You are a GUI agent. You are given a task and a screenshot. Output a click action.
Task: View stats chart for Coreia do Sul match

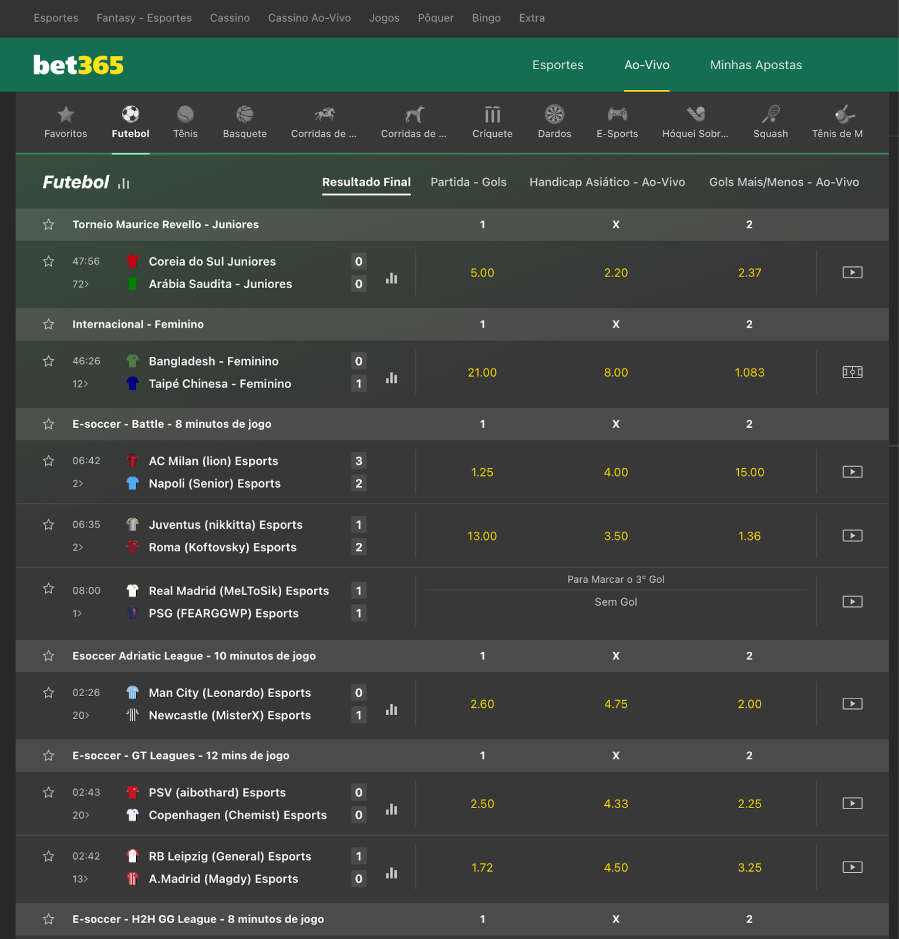point(392,278)
